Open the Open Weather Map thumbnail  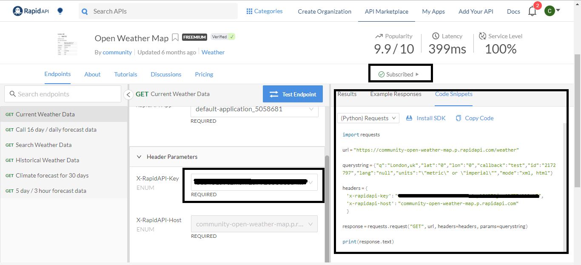(67, 44)
